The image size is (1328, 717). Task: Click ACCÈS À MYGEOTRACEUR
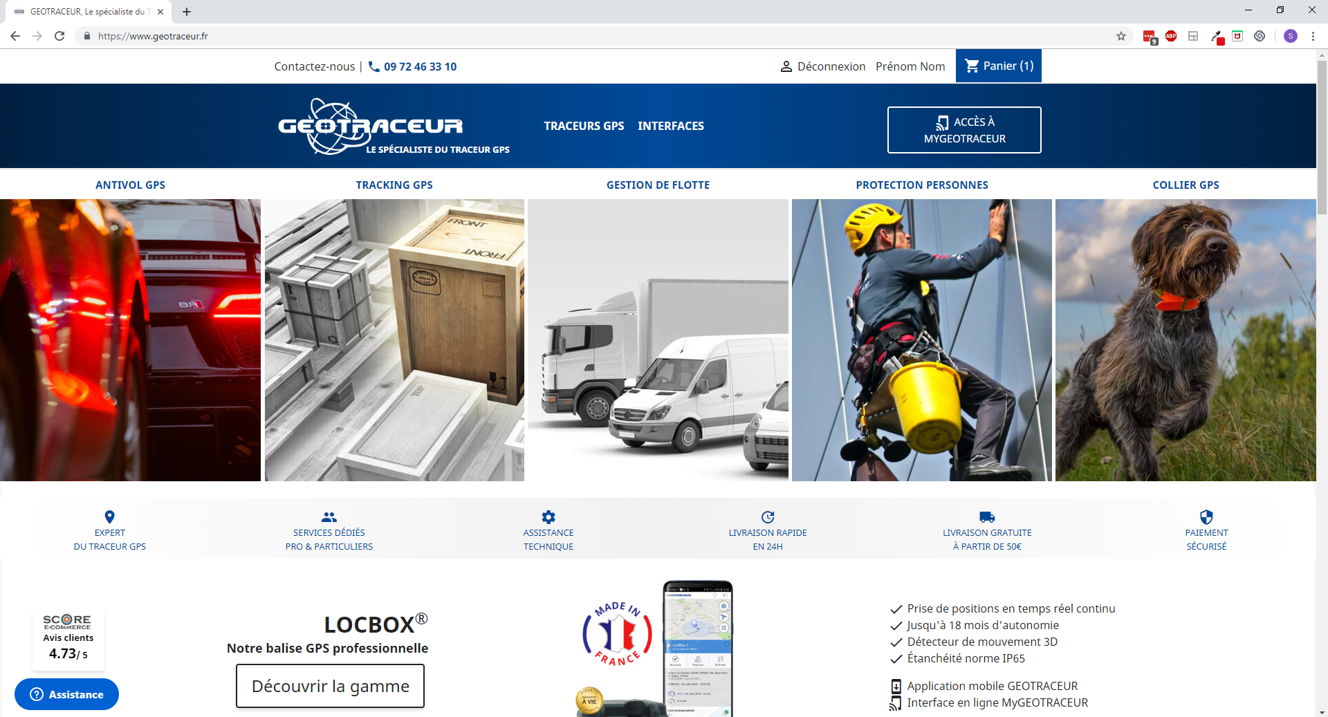click(963, 130)
